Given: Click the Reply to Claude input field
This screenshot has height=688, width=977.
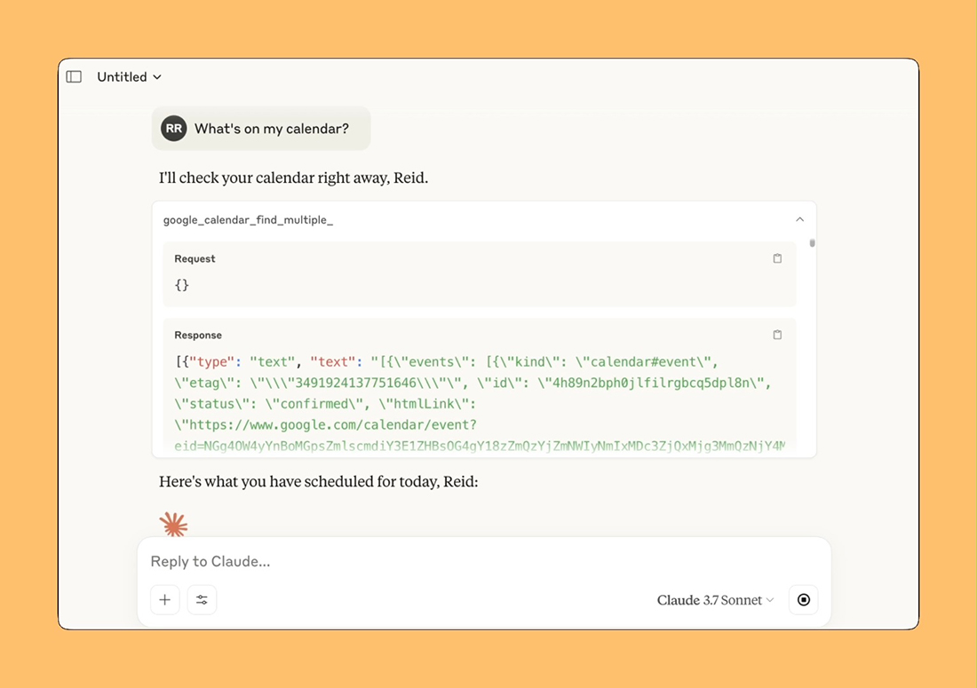Looking at the screenshot, I should point(480,561).
